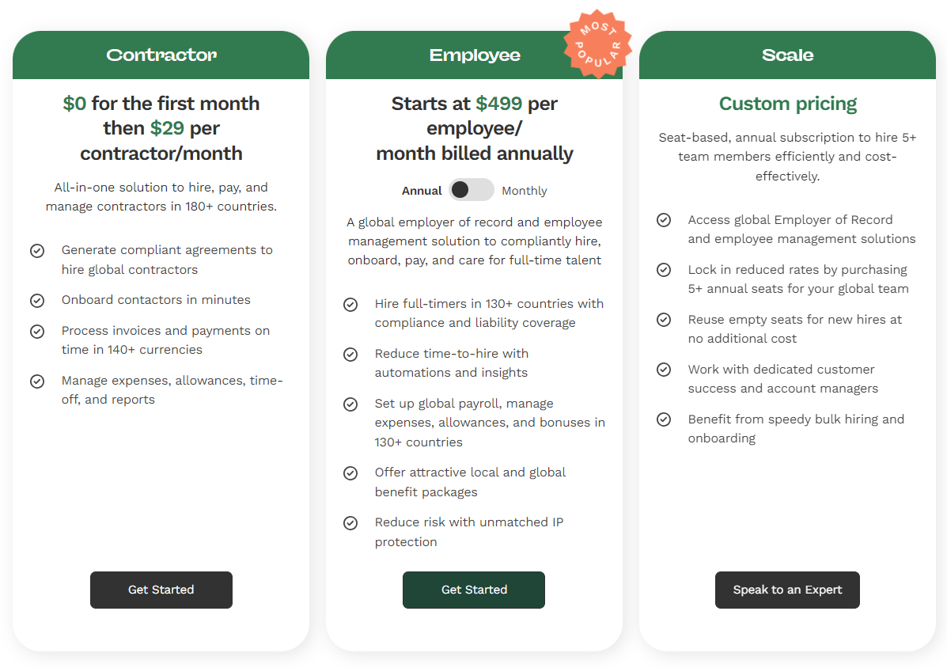Click the Custom pricing heading
Viewport: 947px width, 668px height.
[x=787, y=104]
